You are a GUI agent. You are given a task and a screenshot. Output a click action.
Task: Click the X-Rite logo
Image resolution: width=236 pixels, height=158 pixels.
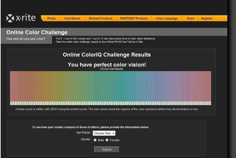(21, 18)
